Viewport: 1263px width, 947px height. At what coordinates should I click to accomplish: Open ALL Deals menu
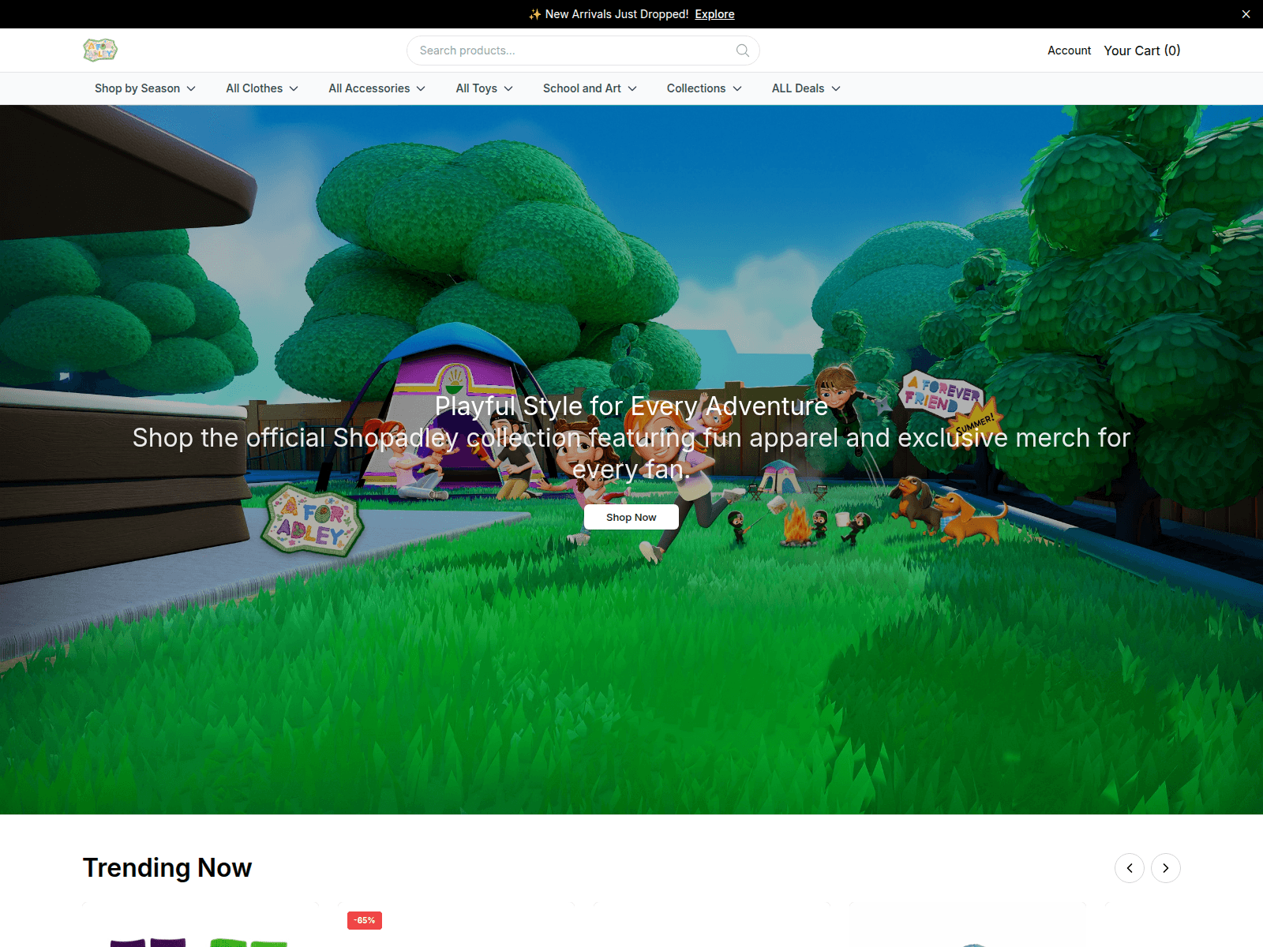coord(806,88)
